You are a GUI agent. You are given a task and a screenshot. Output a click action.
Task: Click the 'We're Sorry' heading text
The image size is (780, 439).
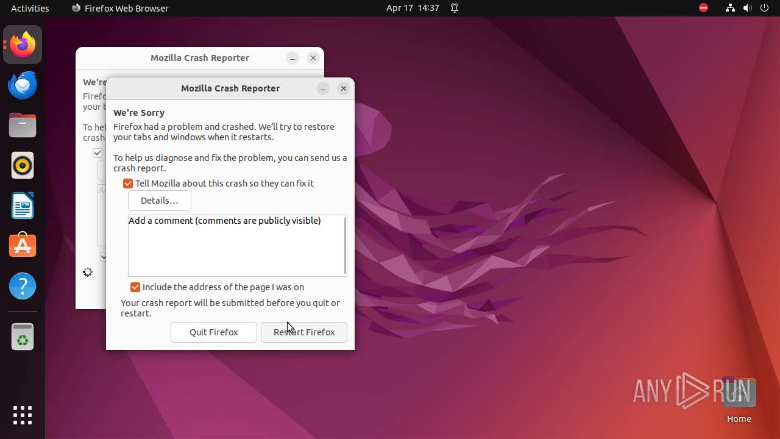[x=139, y=113]
